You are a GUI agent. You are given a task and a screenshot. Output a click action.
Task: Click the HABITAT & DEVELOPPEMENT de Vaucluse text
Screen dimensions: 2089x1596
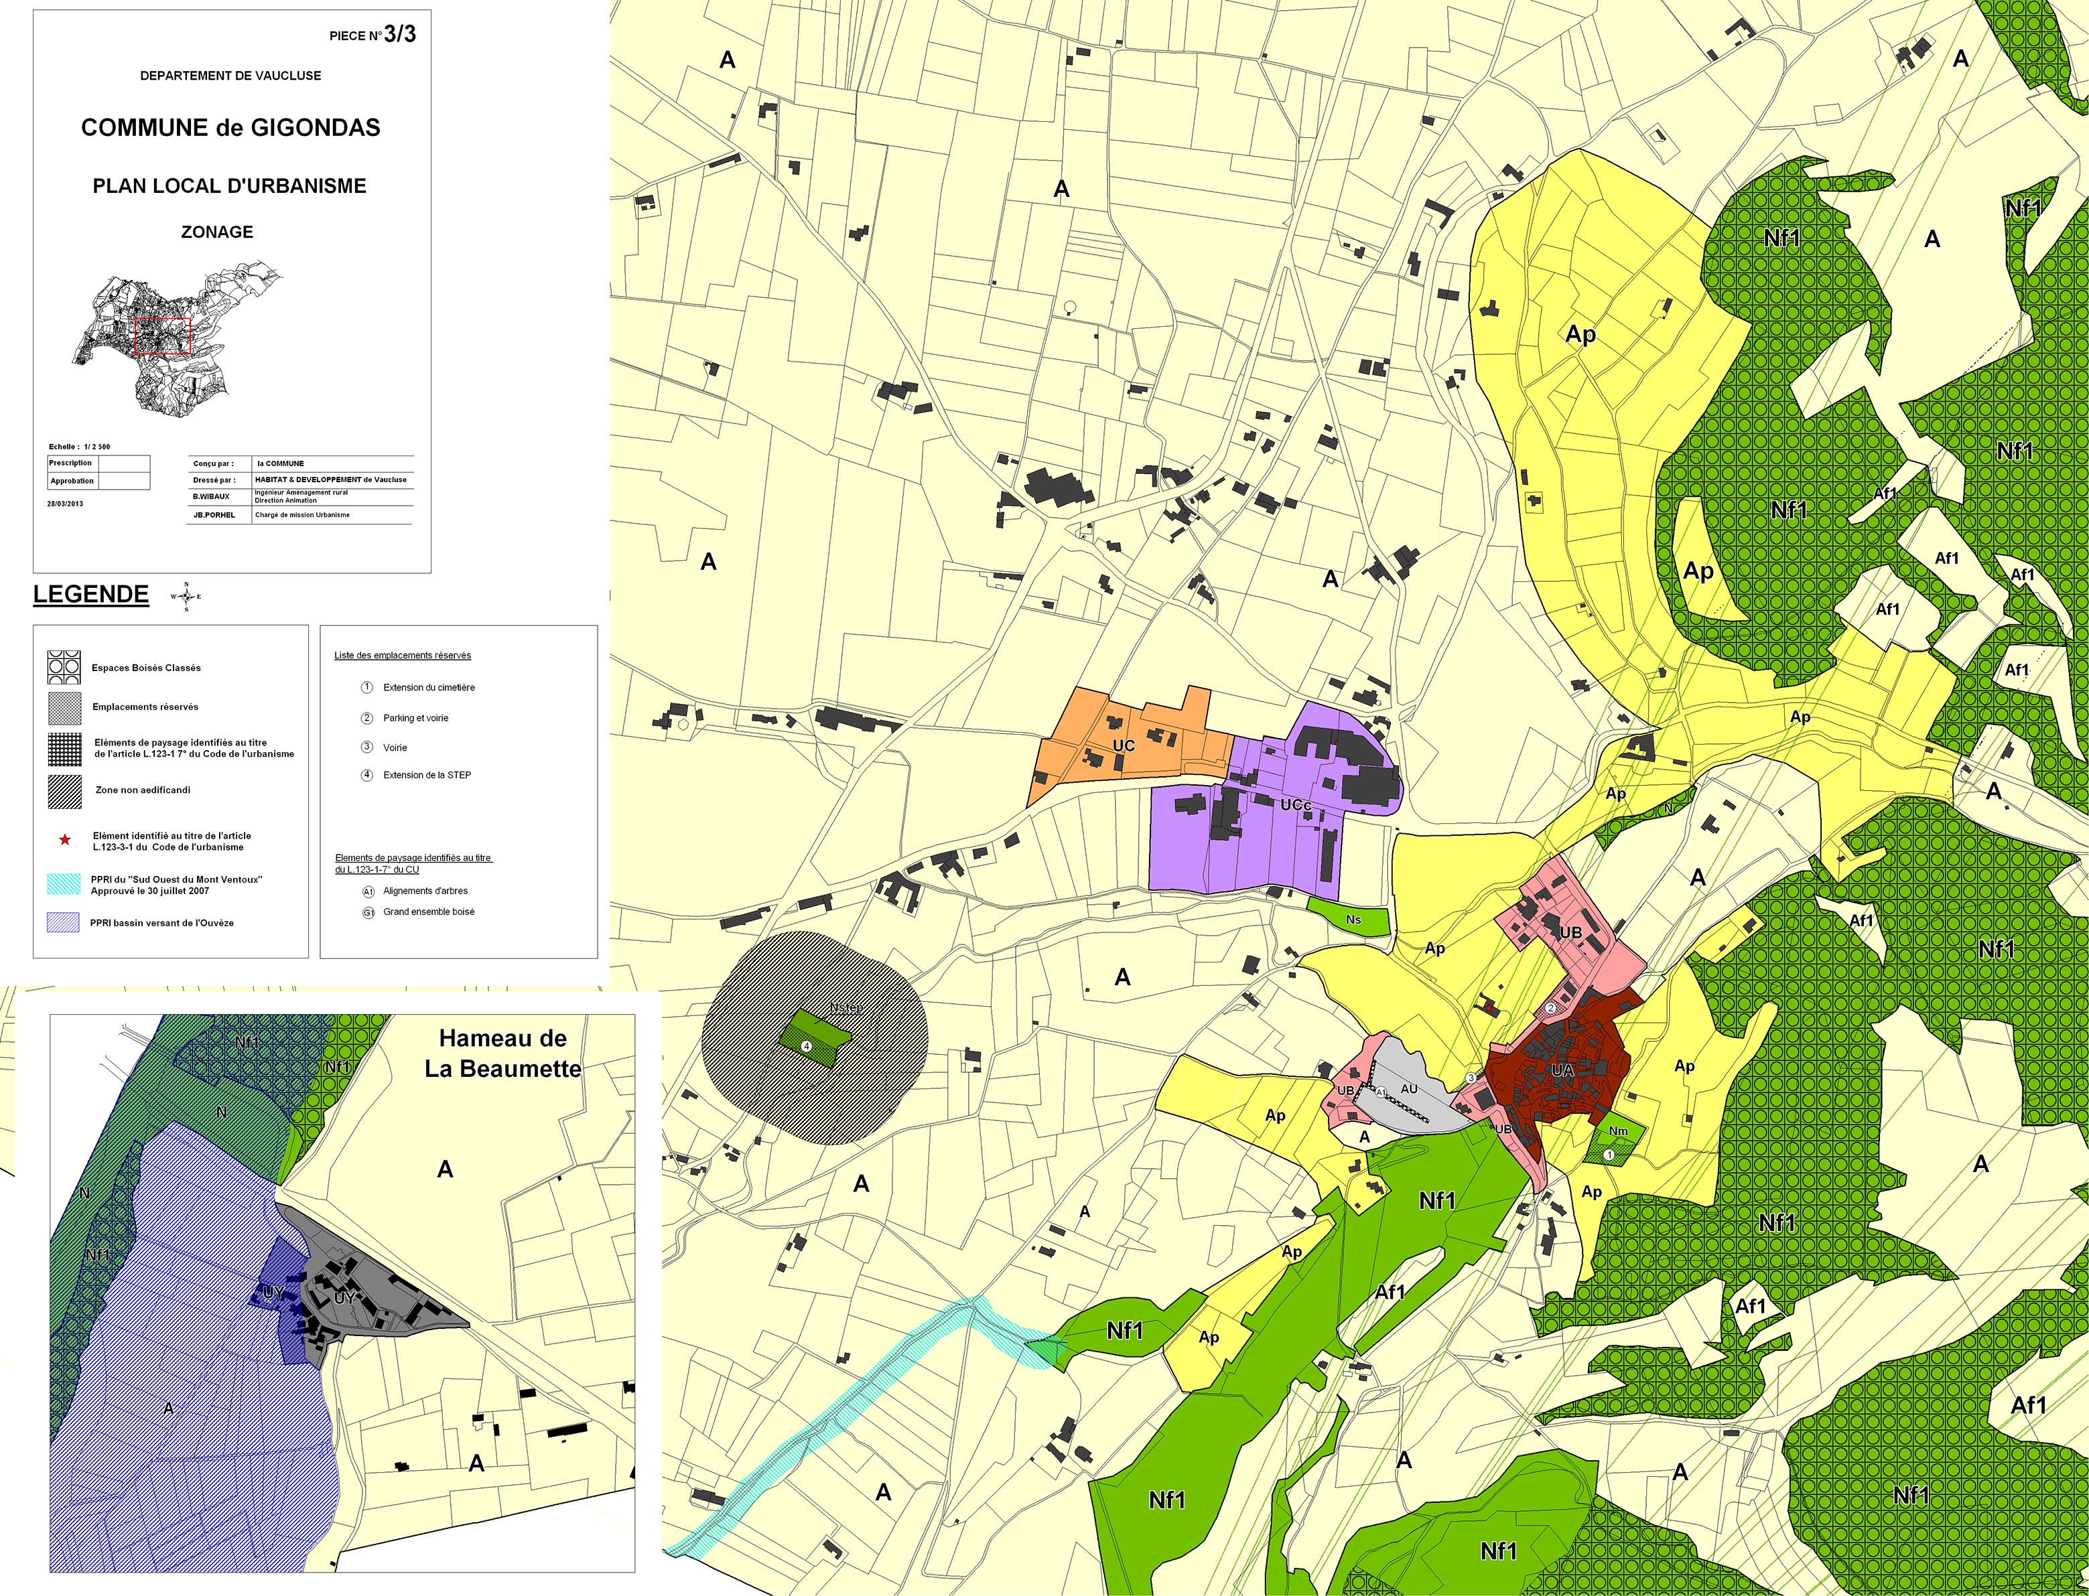[x=331, y=480]
